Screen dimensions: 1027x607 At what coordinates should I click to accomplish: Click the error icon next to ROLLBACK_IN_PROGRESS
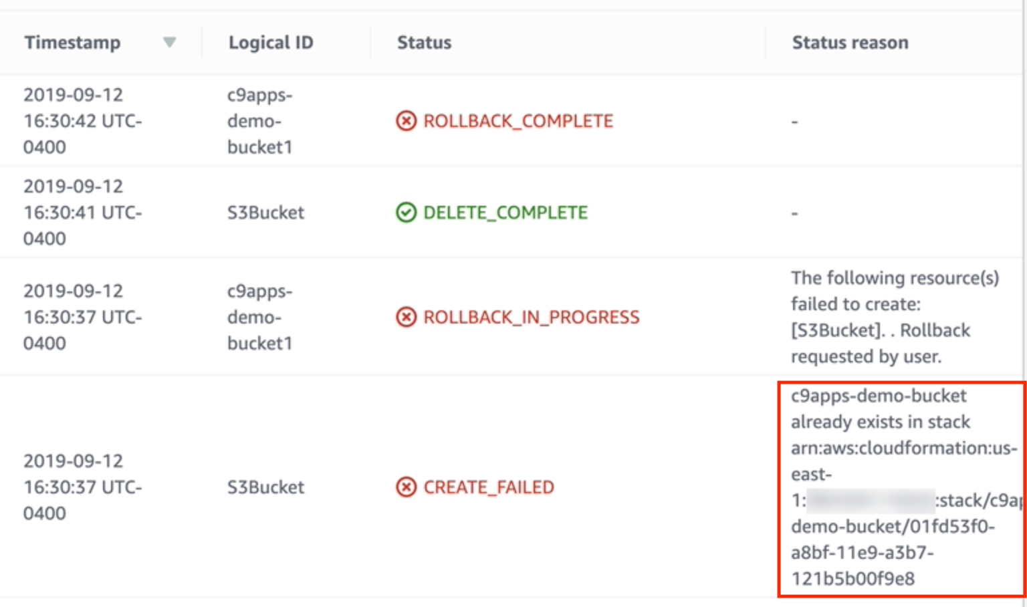[407, 317]
